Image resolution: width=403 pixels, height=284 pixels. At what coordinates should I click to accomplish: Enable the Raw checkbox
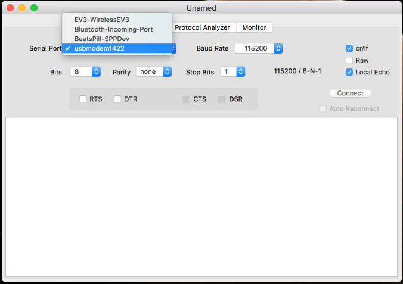pos(349,60)
